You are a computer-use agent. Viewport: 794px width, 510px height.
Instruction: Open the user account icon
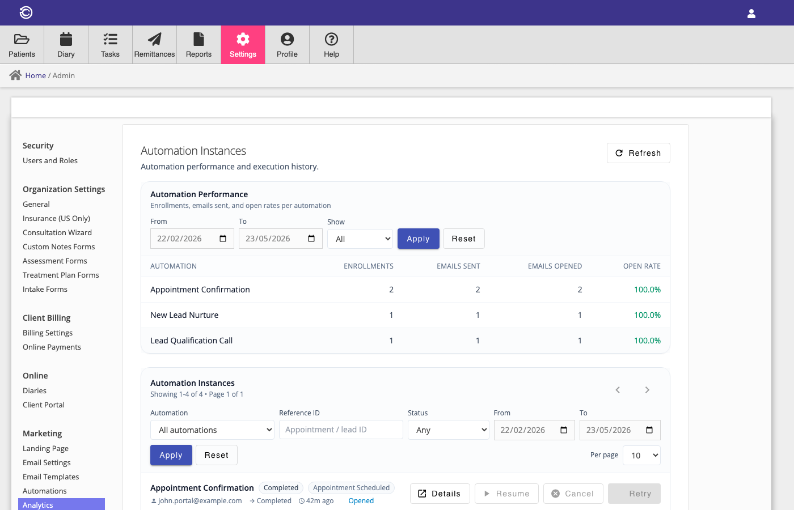tap(751, 14)
